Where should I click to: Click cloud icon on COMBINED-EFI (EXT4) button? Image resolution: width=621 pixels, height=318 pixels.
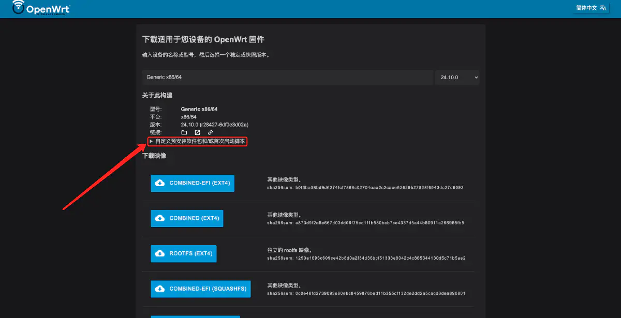coord(160,183)
